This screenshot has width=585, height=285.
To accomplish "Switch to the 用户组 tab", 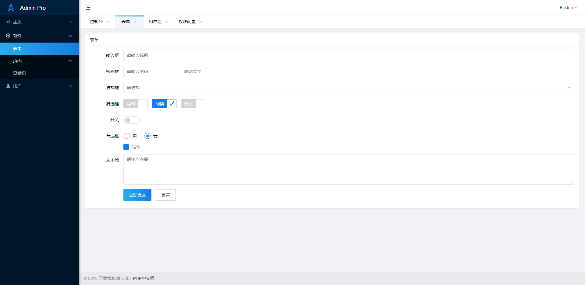I will coord(155,22).
